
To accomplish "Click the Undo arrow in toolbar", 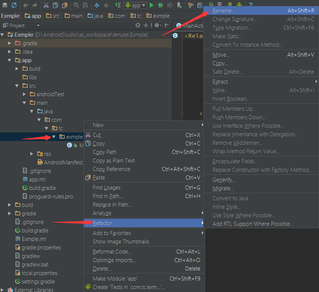I will point(26,5).
